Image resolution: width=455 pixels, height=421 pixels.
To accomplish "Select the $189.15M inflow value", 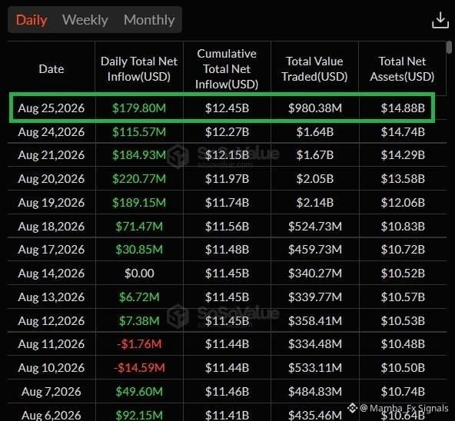I will 139,203.
